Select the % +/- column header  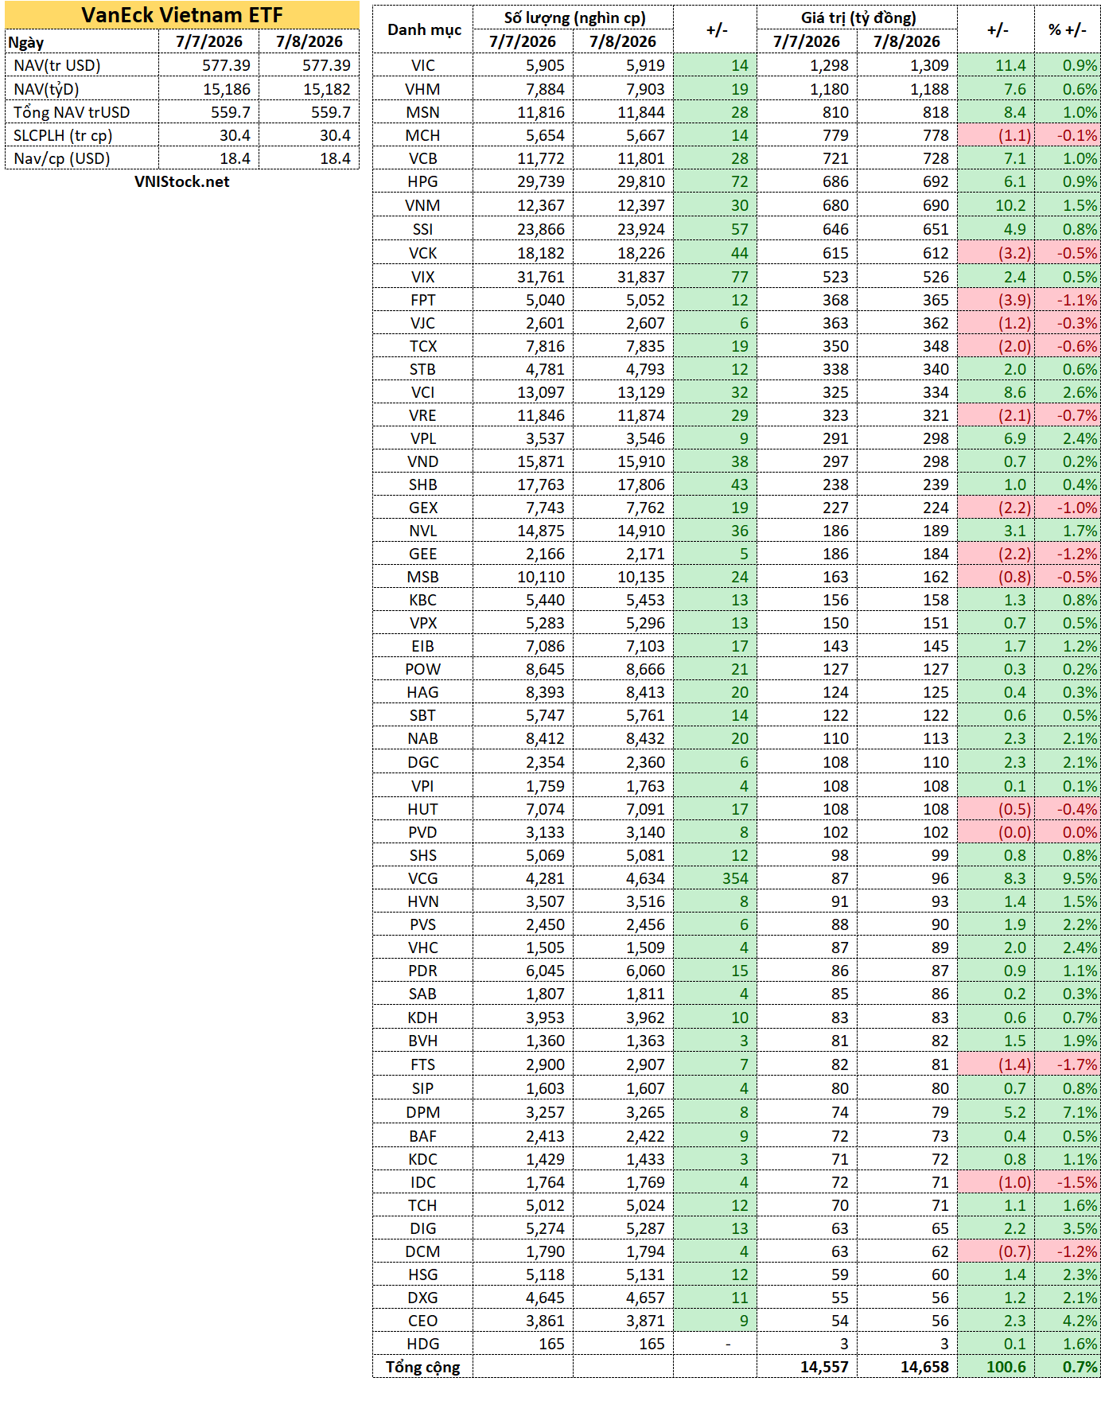coord(1068,29)
